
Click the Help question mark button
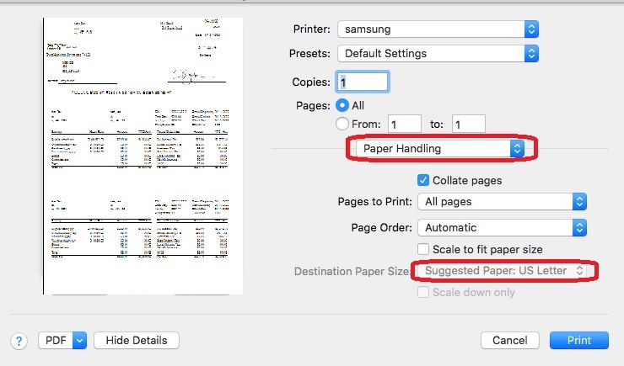click(x=19, y=341)
